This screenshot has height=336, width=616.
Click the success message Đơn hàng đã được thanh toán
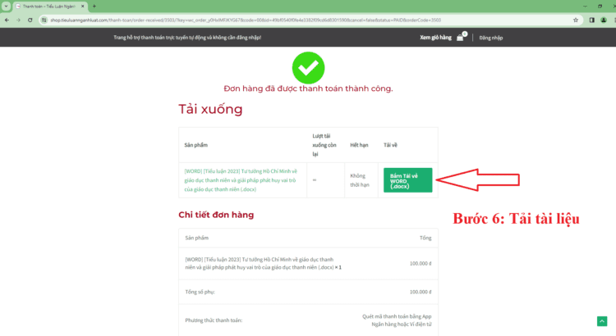308,89
